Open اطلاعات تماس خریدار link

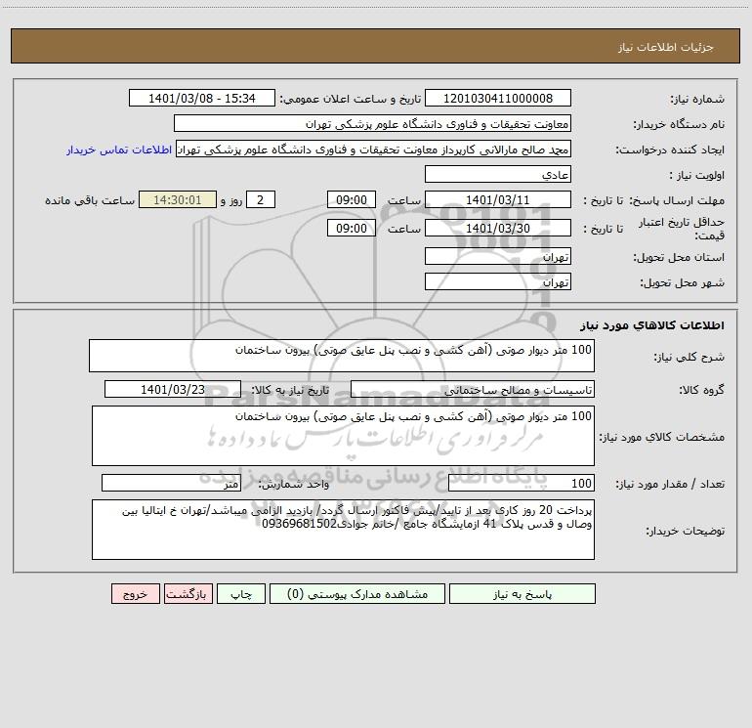coord(119,150)
